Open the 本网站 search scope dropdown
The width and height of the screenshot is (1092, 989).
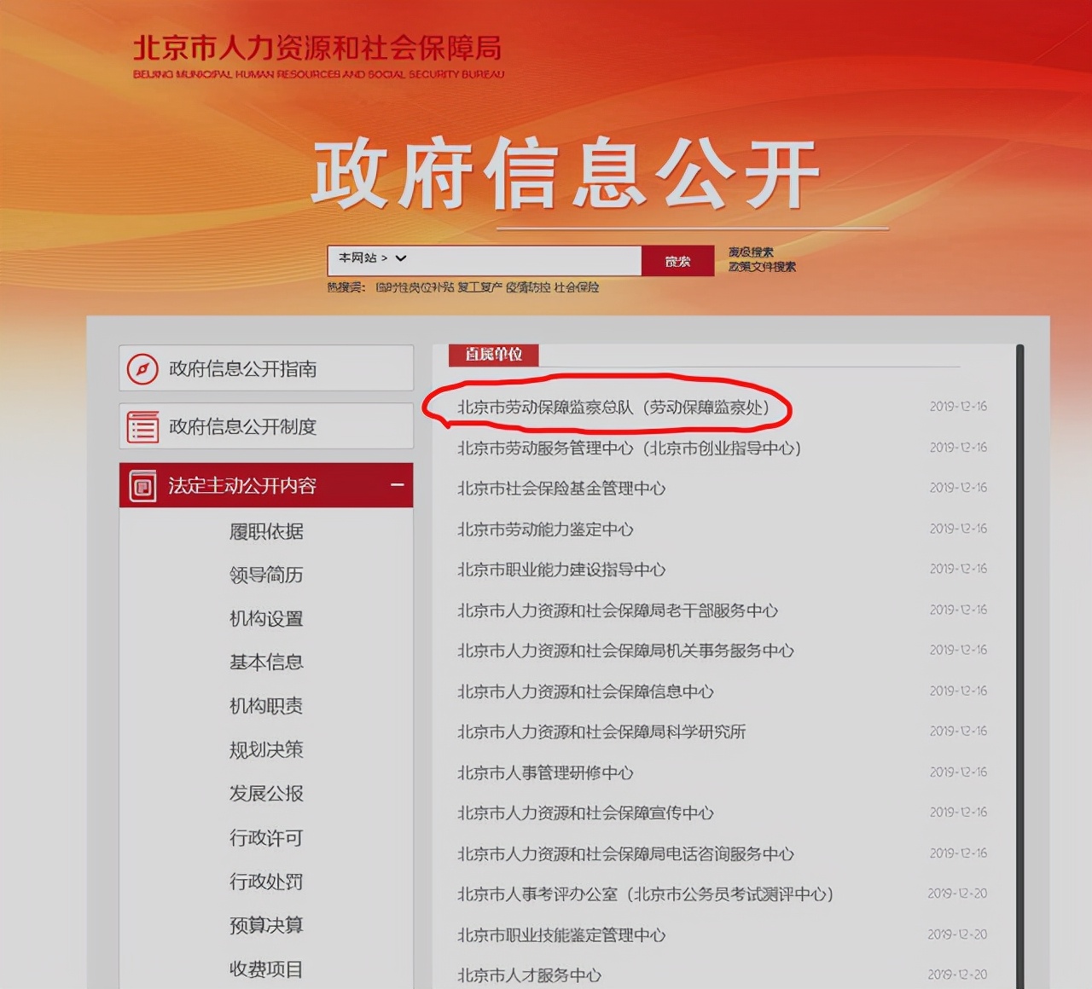(x=369, y=259)
